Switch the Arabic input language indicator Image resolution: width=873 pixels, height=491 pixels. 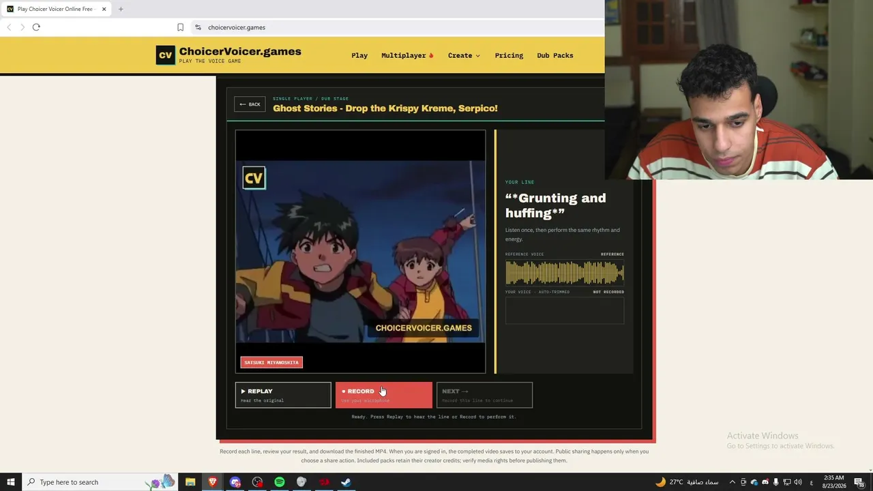(x=811, y=482)
